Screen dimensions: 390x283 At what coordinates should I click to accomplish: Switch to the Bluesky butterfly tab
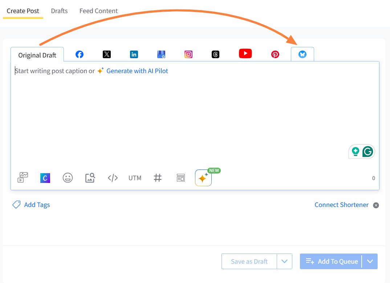302,55
